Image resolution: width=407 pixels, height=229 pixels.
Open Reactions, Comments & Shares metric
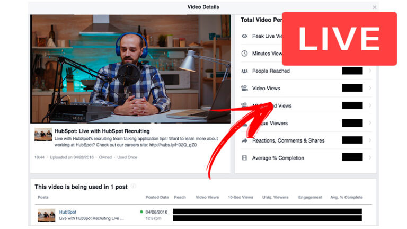(288, 140)
